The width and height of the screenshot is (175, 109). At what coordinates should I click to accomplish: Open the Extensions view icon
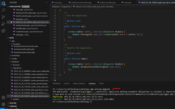pos(3,31)
